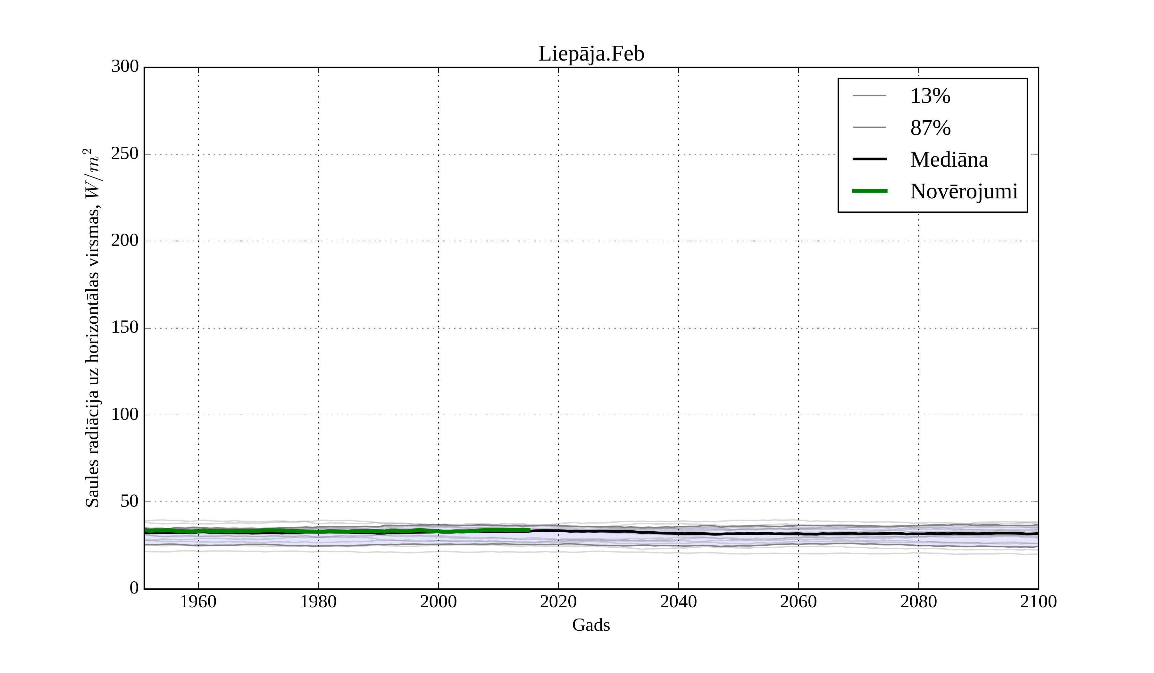Click the black Mediāna legend line swatch
The height and width of the screenshot is (673, 1154).
pos(869,159)
